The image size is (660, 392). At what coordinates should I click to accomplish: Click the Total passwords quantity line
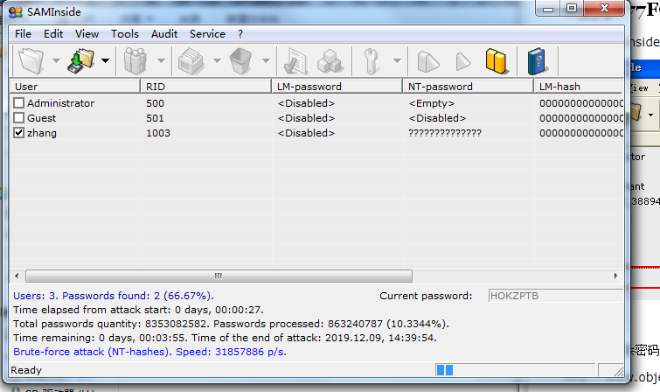pyautogui.click(x=231, y=324)
